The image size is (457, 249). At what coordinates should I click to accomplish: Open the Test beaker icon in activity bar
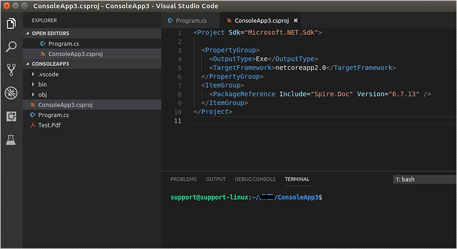tap(11, 140)
